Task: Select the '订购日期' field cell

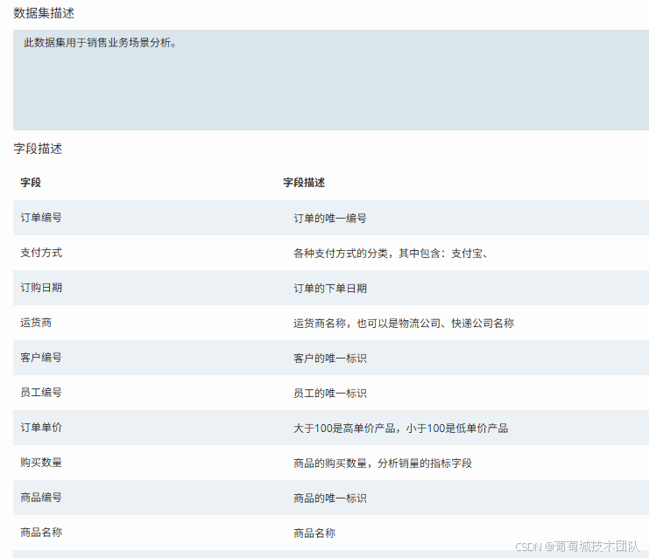Action: coord(41,288)
